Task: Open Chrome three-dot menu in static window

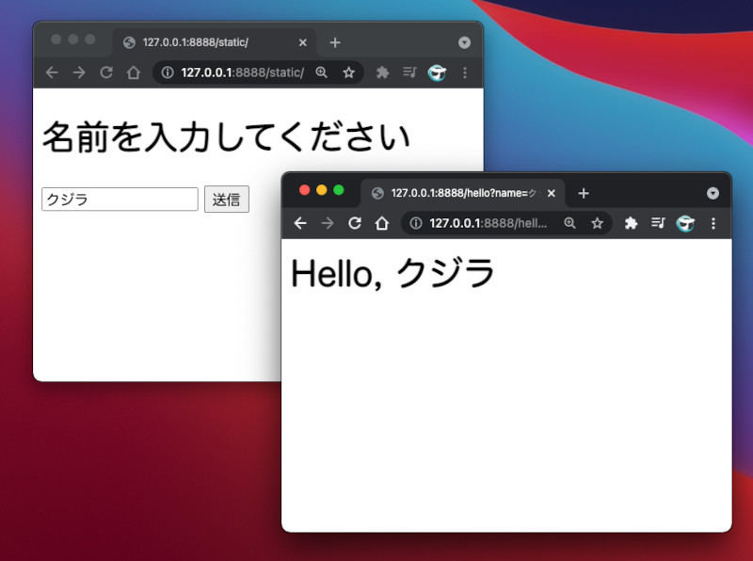Action: coord(464,72)
